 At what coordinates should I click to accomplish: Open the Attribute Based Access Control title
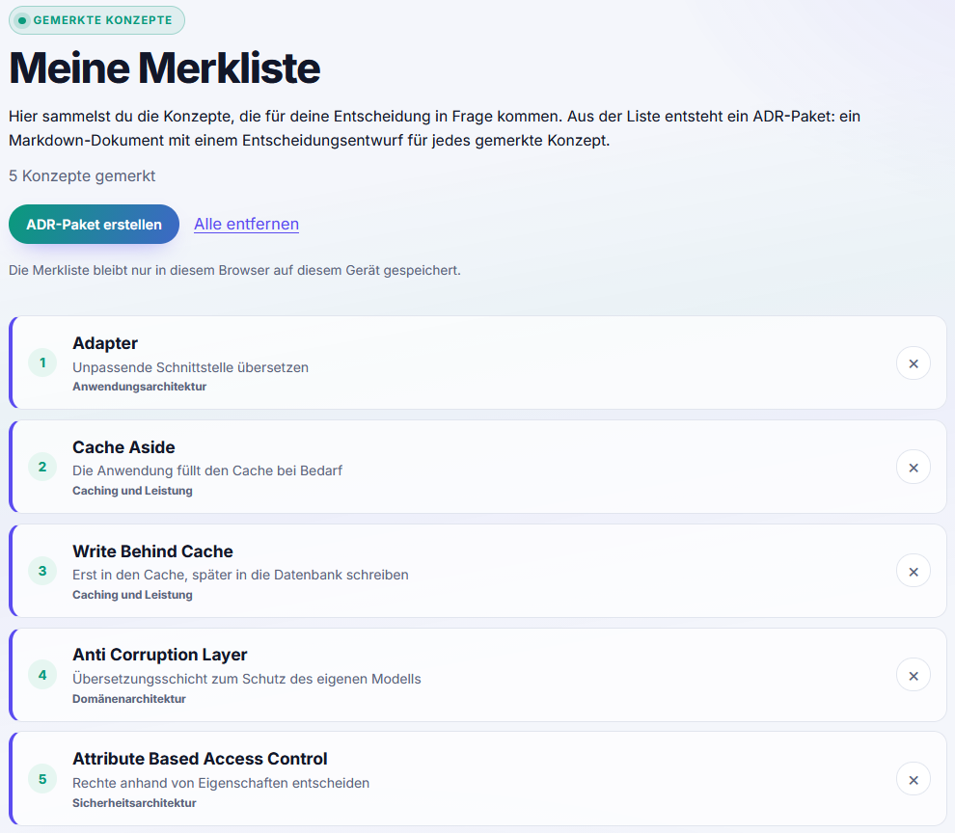(x=200, y=759)
